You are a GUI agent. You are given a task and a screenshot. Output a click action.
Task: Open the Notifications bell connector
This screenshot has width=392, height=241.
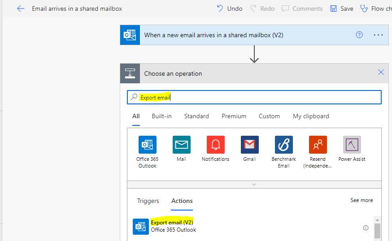pyautogui.click(x=215, y=145)
